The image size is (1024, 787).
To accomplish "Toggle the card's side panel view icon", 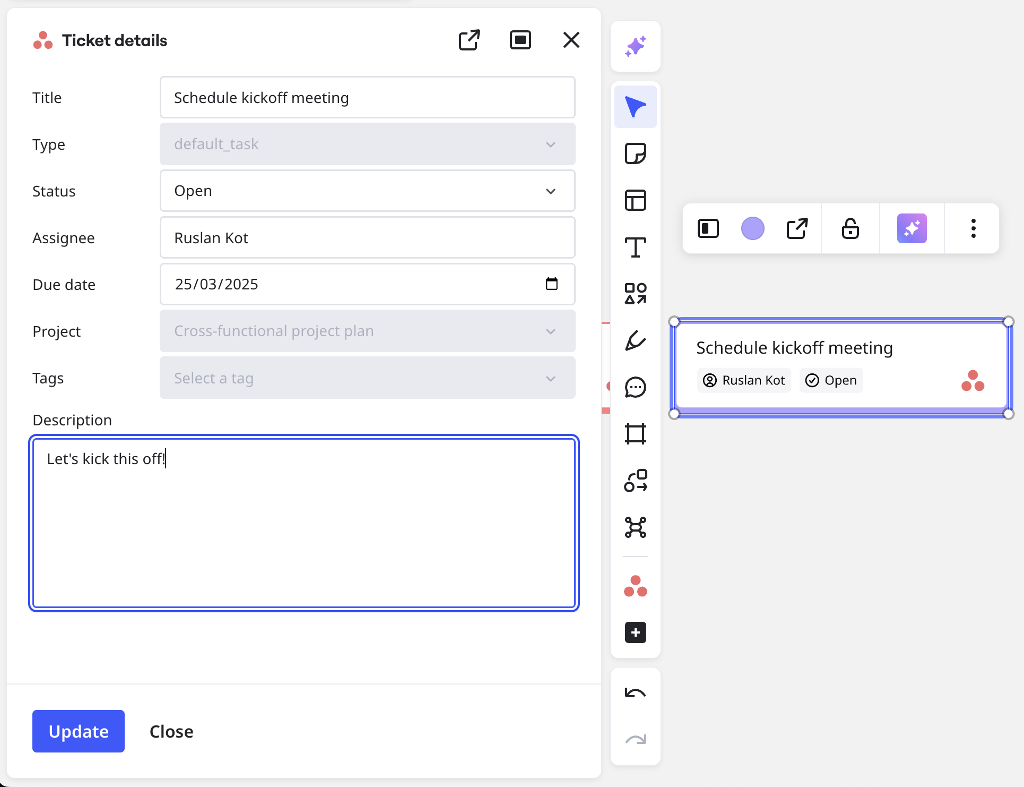I will [708, 228].
